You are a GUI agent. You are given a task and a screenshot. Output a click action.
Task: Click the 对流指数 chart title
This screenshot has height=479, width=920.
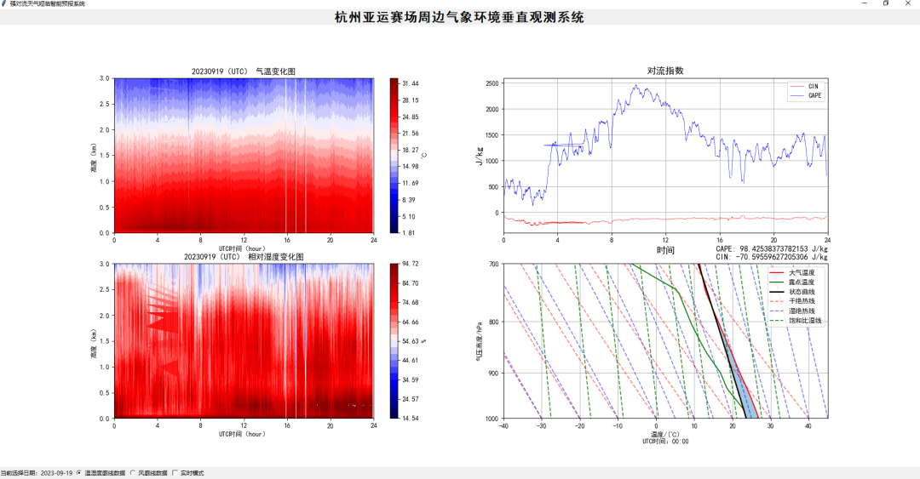tap(665, 71)
